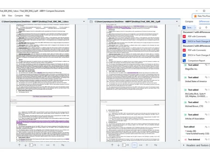Go to previous page in right document
The height and width of the screenshot is (157, 210).
pos(112,145)
